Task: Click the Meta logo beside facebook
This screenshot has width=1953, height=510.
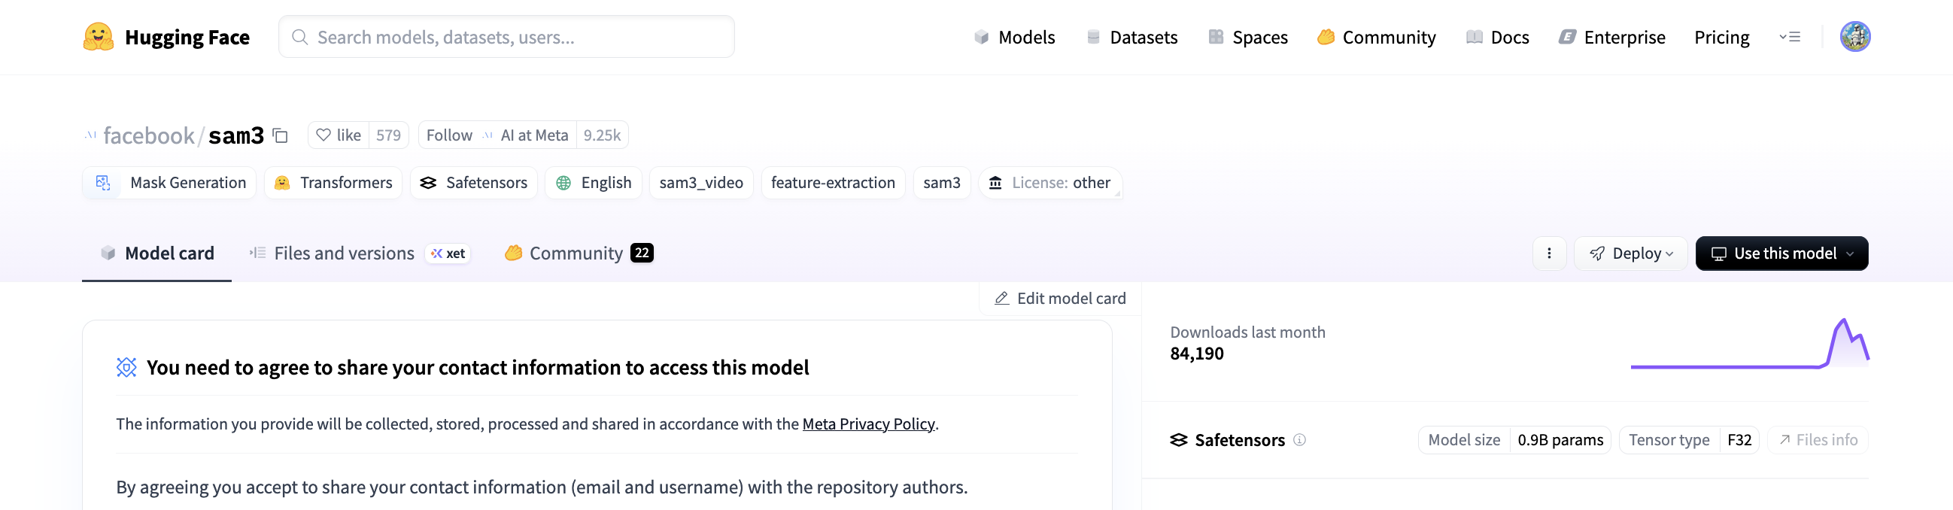Action: coord(91,135)
